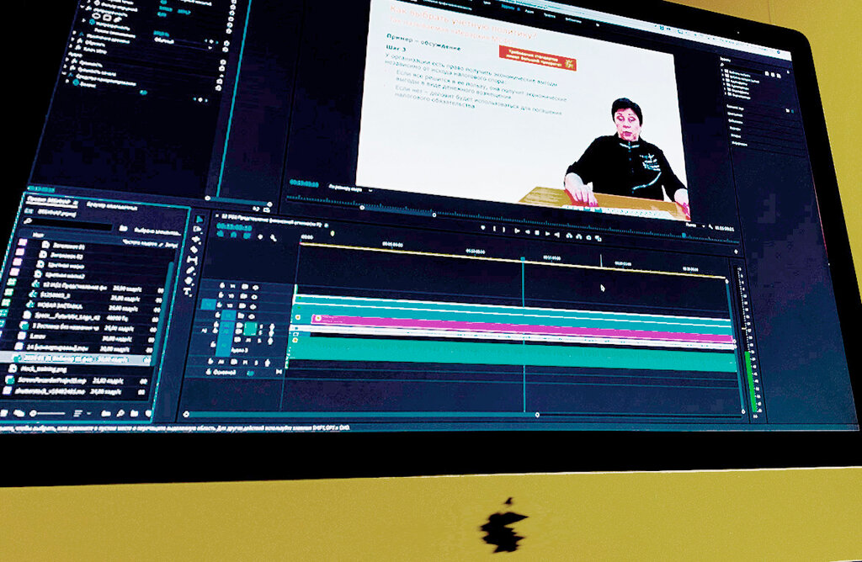
Task: Enable voice-over record on the bottom audio track
Action: [267, 363]
